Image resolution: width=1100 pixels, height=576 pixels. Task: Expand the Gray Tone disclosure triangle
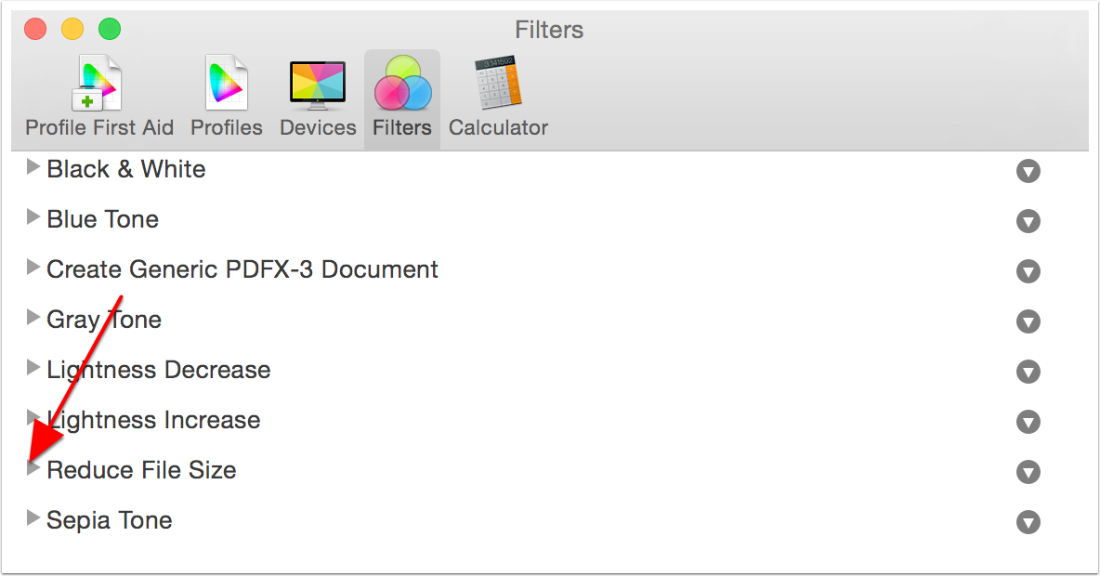33,319
